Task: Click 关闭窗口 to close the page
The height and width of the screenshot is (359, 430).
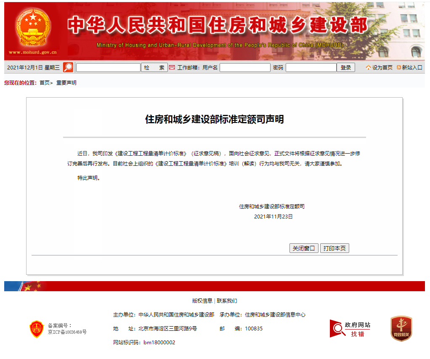Action: pos(303,248)
